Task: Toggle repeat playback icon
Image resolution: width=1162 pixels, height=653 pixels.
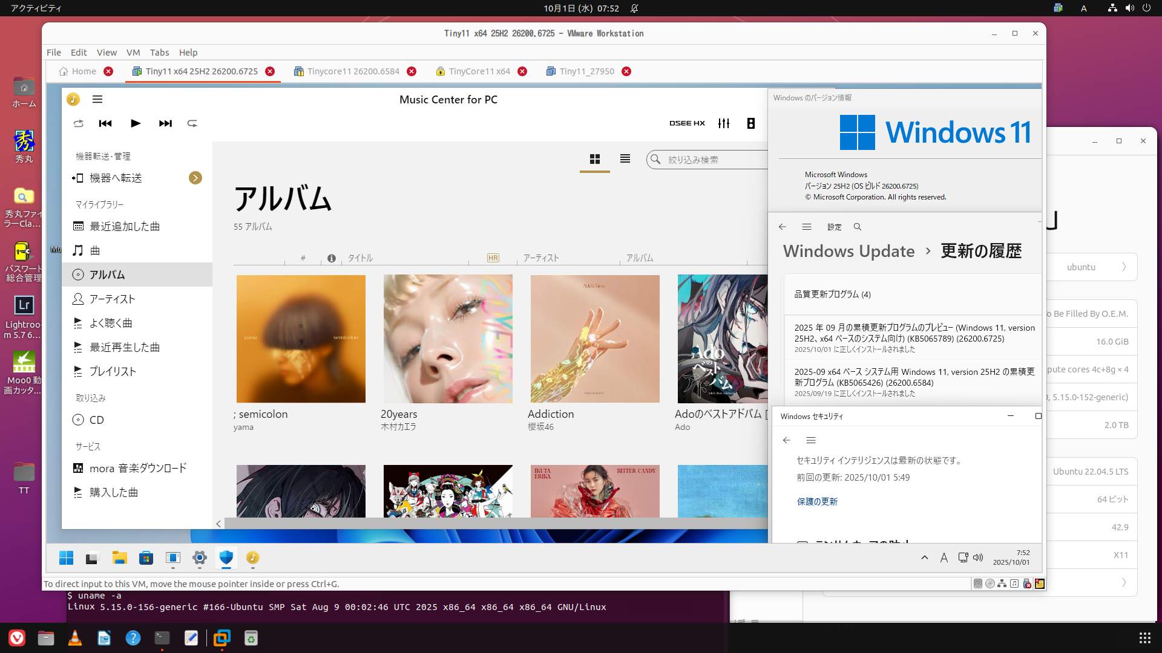Action: [x=192, y=123]
